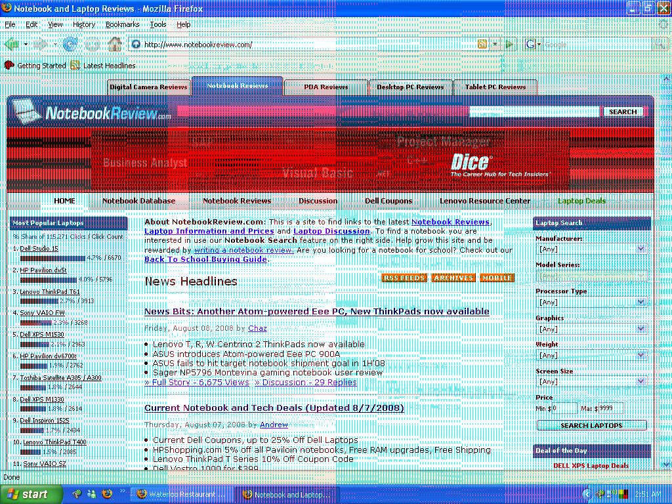
Task: Open the Edit menu
Action: [x=31, y=24]
